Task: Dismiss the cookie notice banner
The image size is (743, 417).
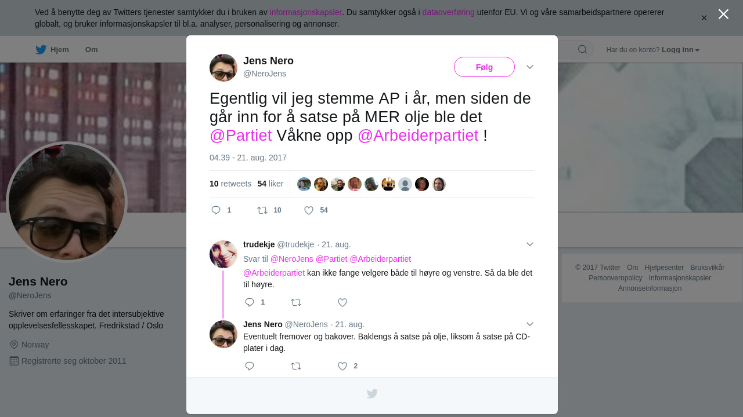Action: tap(704, 18)
